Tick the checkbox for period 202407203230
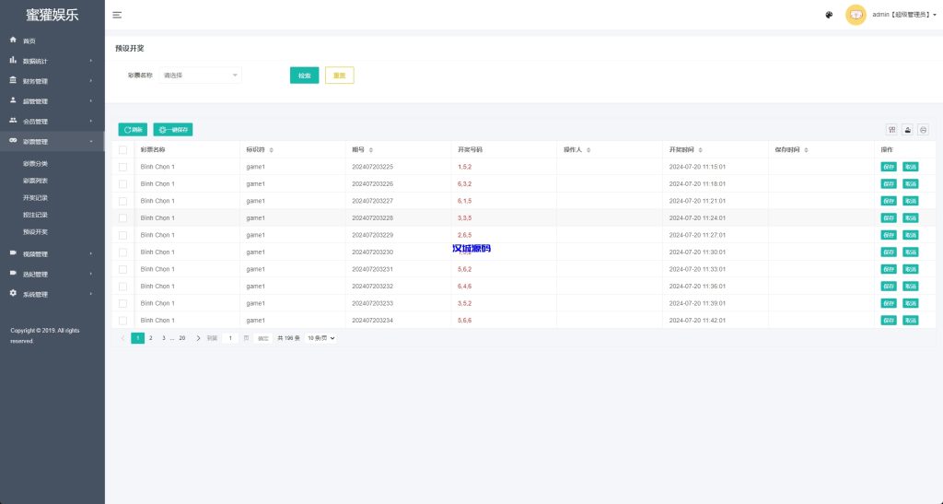Screen dimensions: 943x504 pyautogui.click(x=122, y=252)
